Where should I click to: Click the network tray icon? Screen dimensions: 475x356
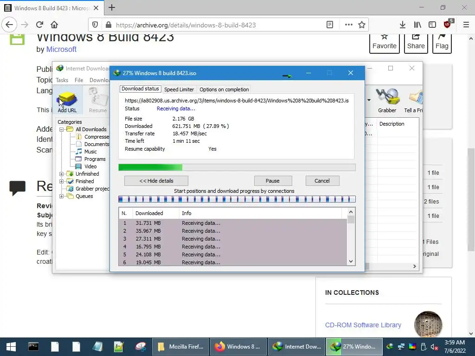[401, 347]
